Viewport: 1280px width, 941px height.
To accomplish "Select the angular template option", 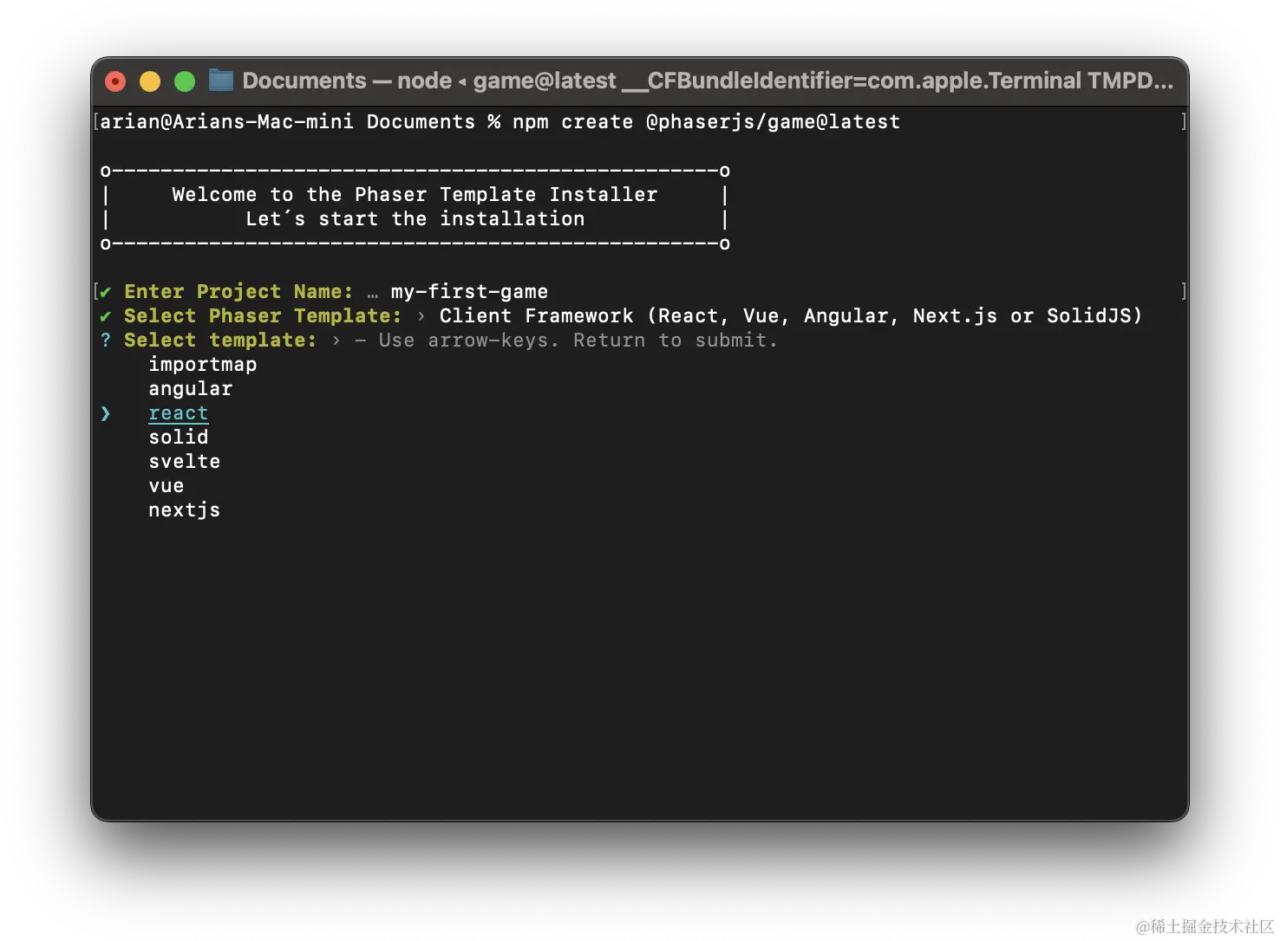I will tap(190, 389).
